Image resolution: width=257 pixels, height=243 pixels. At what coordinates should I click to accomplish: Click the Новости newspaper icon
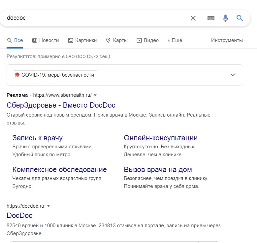34,40
